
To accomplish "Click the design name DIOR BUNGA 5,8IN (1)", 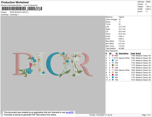I will [19, 12].
